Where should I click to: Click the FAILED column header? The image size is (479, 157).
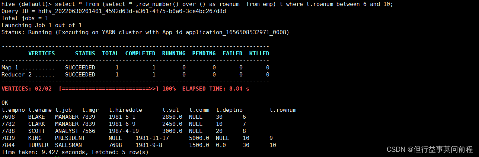(233, 53)
